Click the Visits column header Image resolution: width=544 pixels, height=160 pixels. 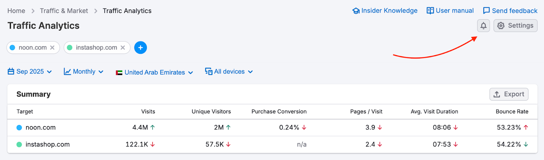click(x=148, y=112)
